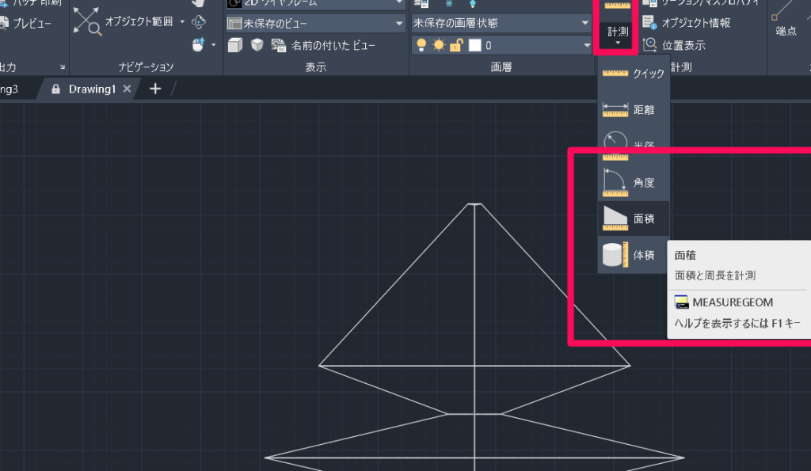Close the Drawing1 tab
The image size is (811, 471).
pyautogui.click(x=127, y=89)
